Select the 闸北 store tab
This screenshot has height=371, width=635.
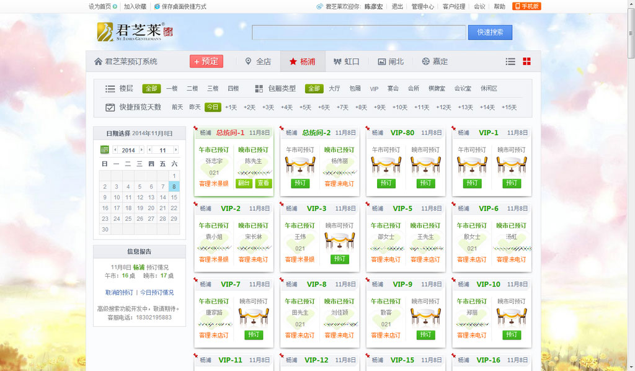pos(391,61)
